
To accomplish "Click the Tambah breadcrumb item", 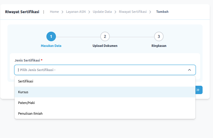I will pos(162,12).
